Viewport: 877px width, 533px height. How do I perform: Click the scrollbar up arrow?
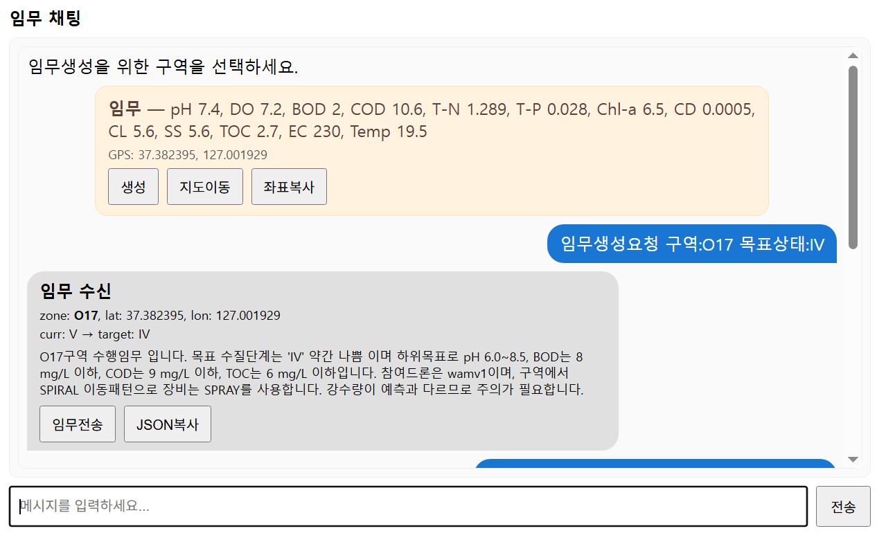click(x=853, y=55)
